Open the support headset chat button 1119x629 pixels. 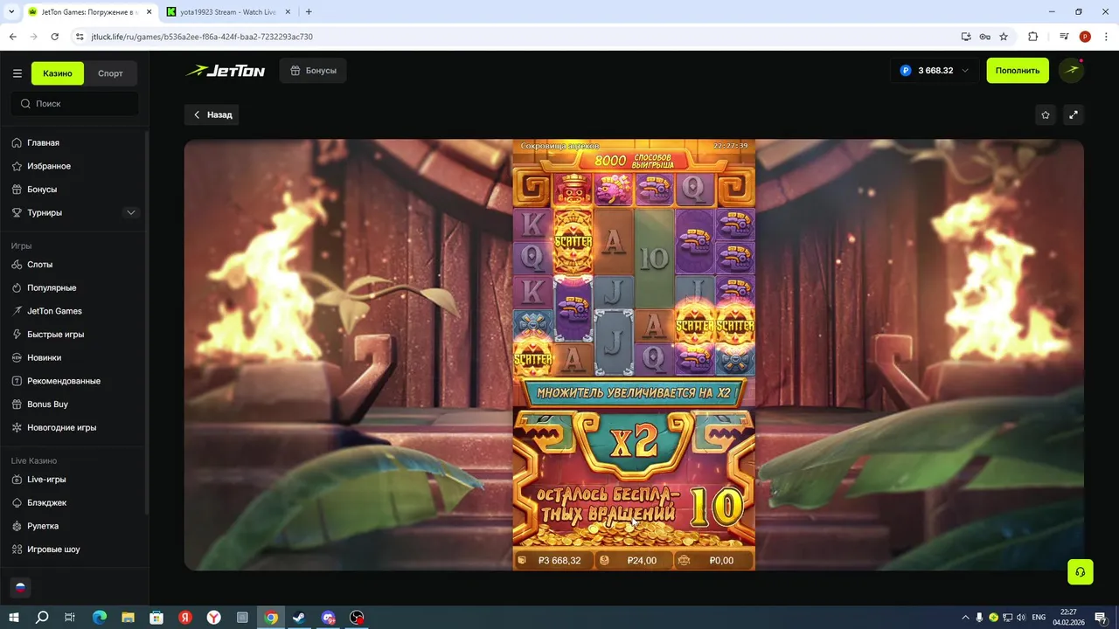coord(1081,571)
